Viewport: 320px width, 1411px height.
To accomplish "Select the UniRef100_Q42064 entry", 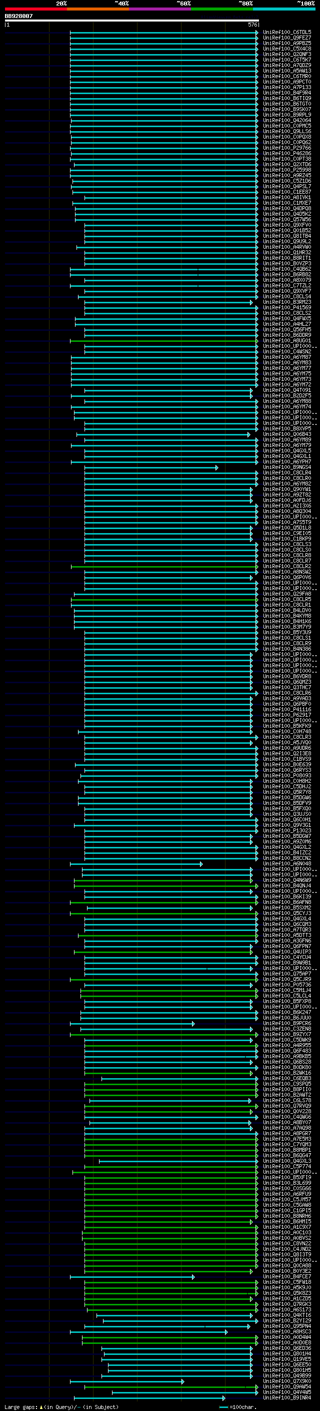I will point(287,121).
